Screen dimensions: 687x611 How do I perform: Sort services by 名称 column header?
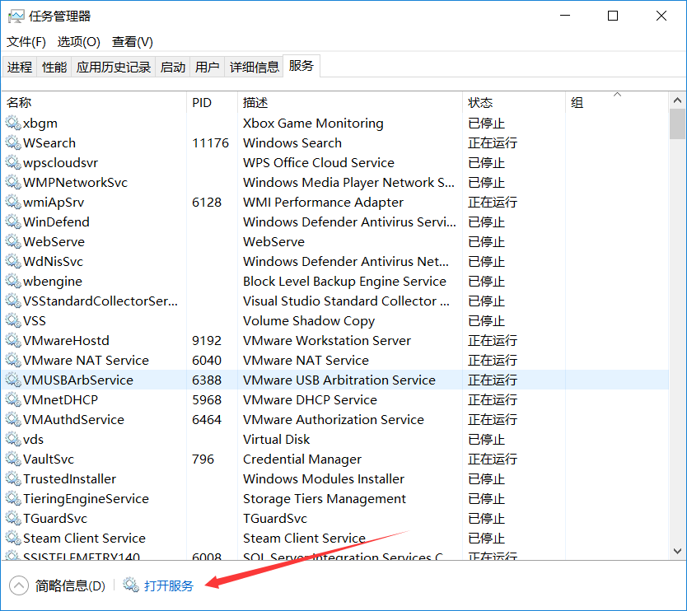pyautogui.click(x=94, y=103)
